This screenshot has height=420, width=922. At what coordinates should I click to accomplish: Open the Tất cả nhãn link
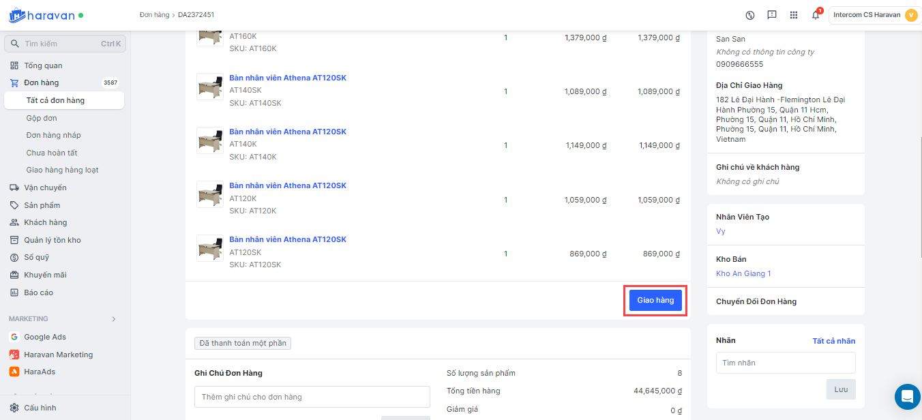click(833, 341)
